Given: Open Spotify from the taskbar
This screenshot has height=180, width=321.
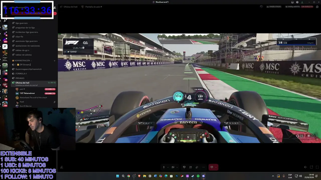Looking at the screenshot, I should (198, 176).
